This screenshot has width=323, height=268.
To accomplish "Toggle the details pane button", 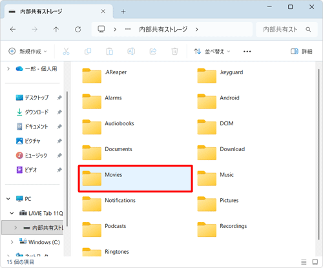I will (302, 52).
